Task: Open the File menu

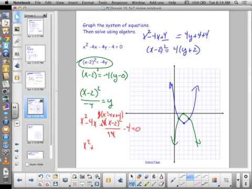Action: tap(38, 3)
